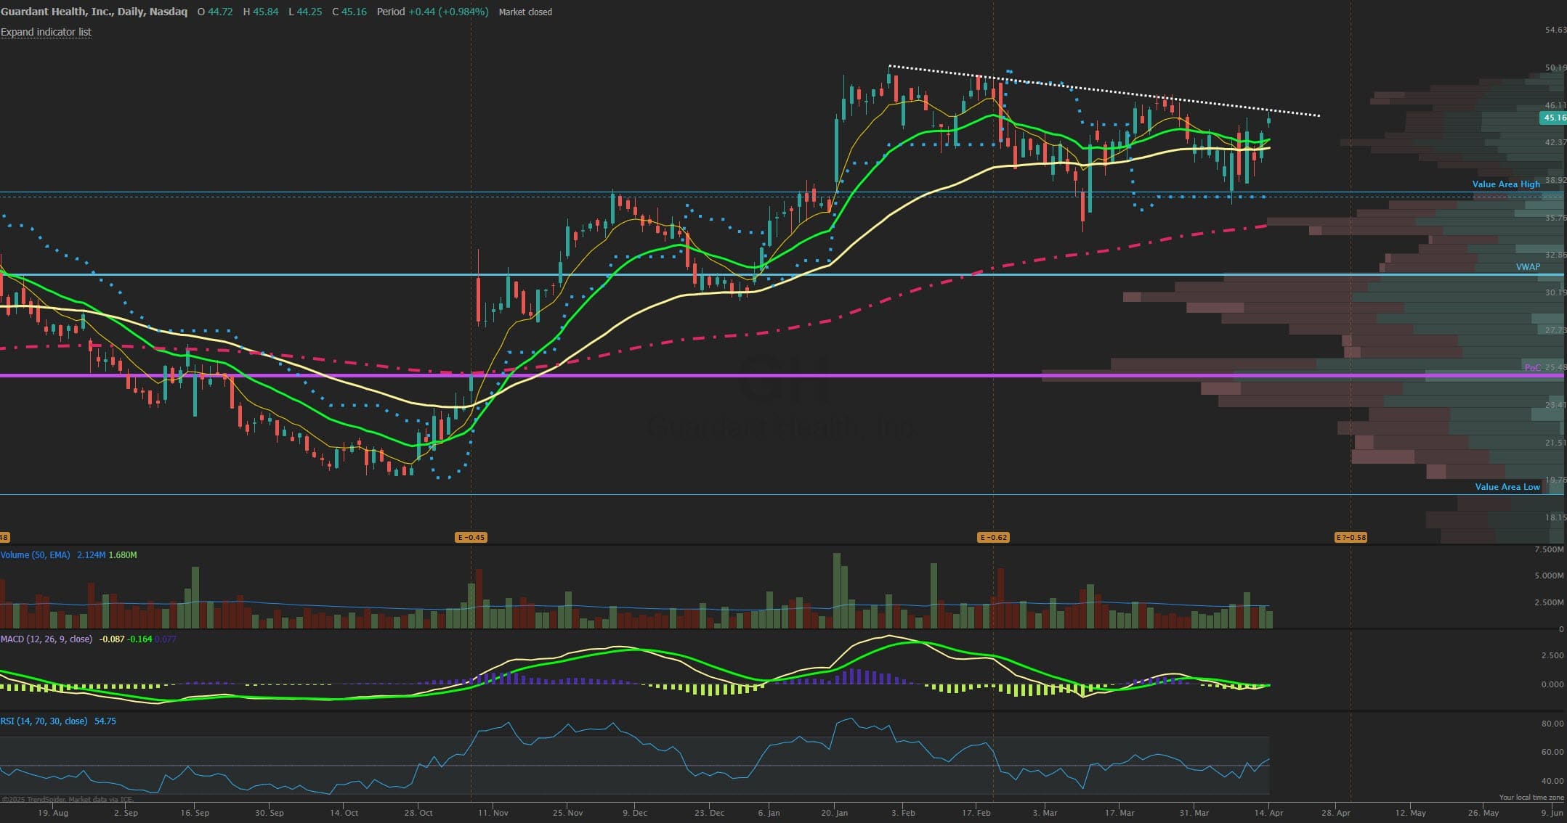Viewport: 1567px width, 823px height.
Task: Click the 11. Nov date label
Action: pyautogui.click(x=493, y=813)
